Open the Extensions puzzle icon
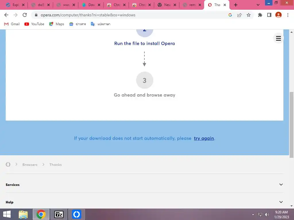This screenshot has width=294, height=220. pyautogui.click(x=260, y=15)
